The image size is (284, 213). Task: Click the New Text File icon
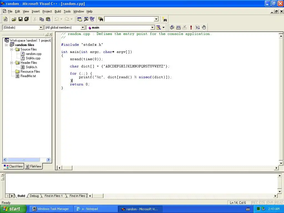6,19
